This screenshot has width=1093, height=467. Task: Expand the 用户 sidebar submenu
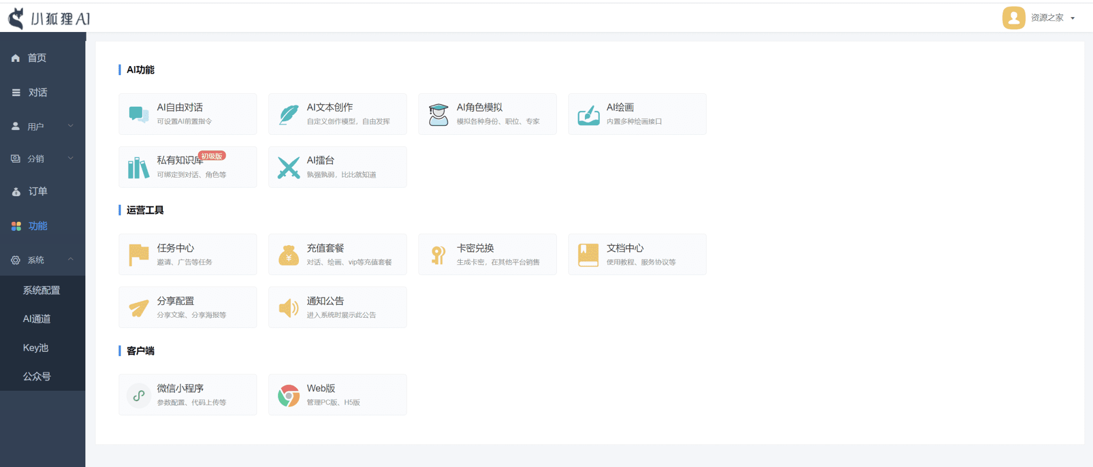tap(43, 126)
